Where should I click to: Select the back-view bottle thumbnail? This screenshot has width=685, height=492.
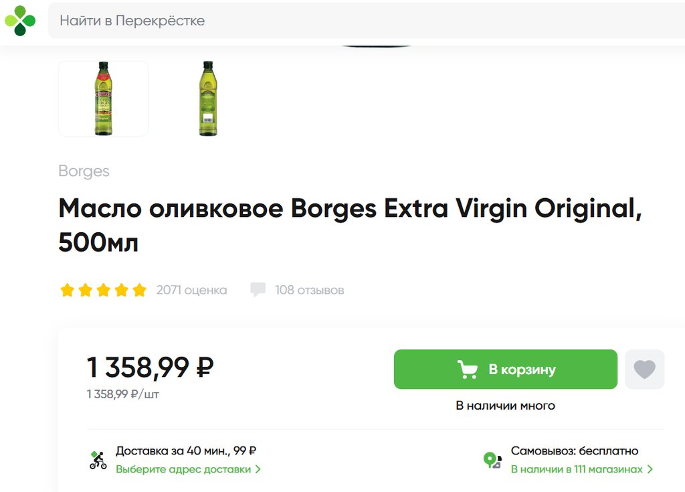pos(208,98)
